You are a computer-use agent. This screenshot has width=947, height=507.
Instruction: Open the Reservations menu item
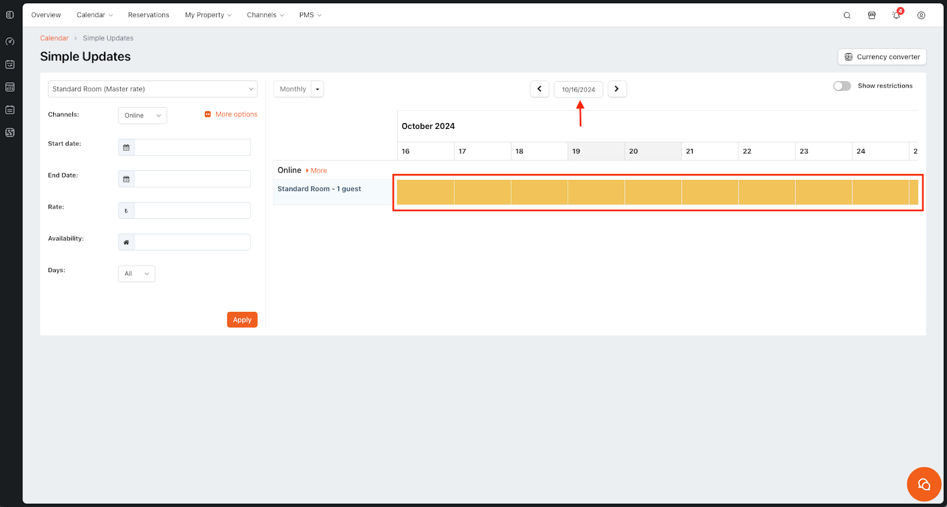pos(149,15)
